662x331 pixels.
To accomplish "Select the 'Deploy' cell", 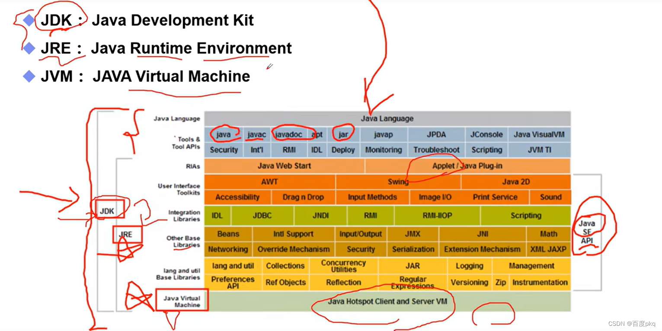I will tap(343, 150).
